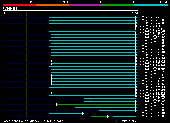Select hit label UniRef100_B7FIN6

point(152,110)
